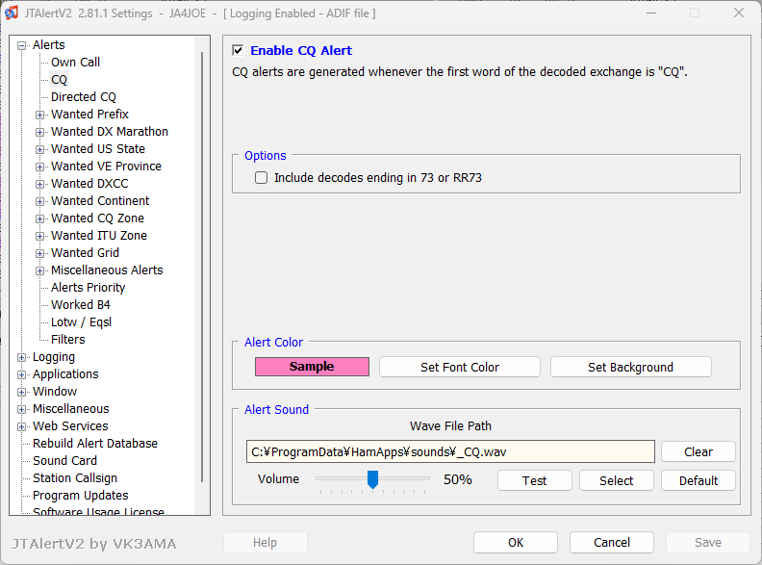This screenshot has width=762, height=565.
Task: Expand the Wanted DXCC node
Action: click(39, 184)
